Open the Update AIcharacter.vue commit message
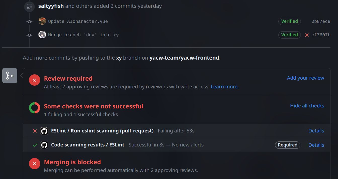Image resolution: width=338 pixels, height=179 pixels. pos(78,22)
